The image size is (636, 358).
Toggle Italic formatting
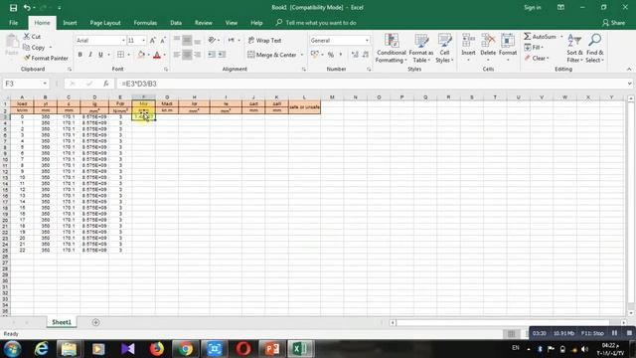(90, 55)
